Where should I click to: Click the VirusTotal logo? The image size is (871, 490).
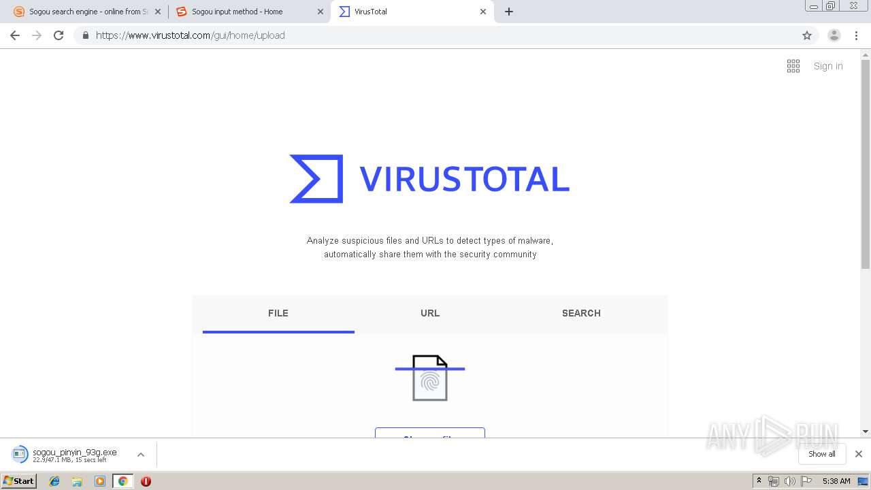429,179
